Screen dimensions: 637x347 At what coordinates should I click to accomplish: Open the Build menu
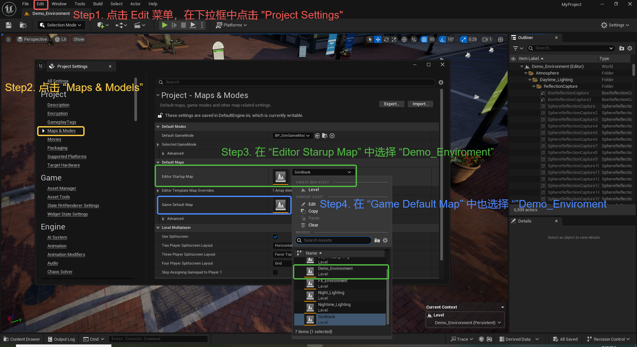coord(98,4)
